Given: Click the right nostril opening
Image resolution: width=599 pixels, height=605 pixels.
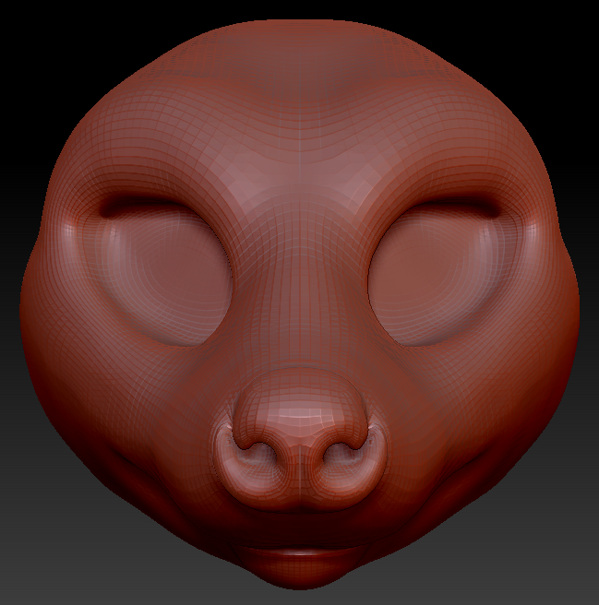Looking at the screenshot, I should tap(345, 453).
